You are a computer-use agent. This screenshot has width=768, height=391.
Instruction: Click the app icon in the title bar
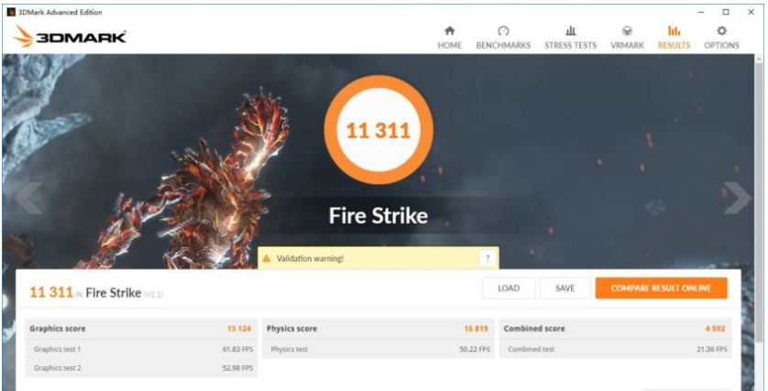pyautogui.click(x=10, y=12)
